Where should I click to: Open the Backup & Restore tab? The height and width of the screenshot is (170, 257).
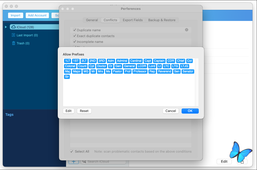[162, 20]
